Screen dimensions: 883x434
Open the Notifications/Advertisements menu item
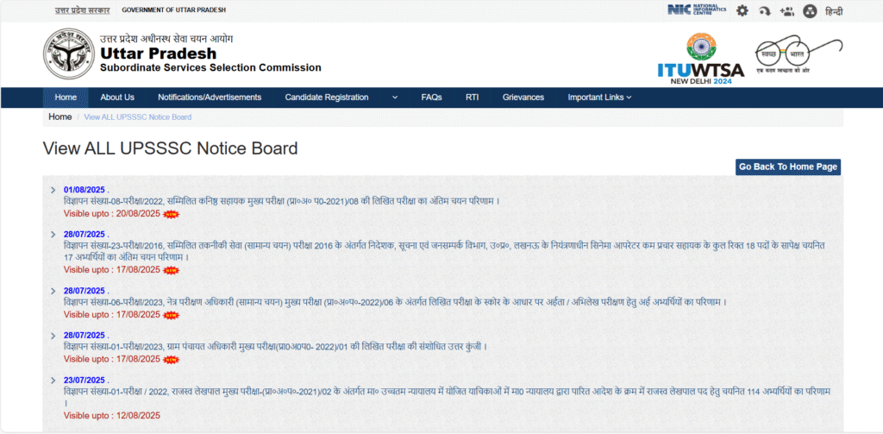tap(210, 97)
